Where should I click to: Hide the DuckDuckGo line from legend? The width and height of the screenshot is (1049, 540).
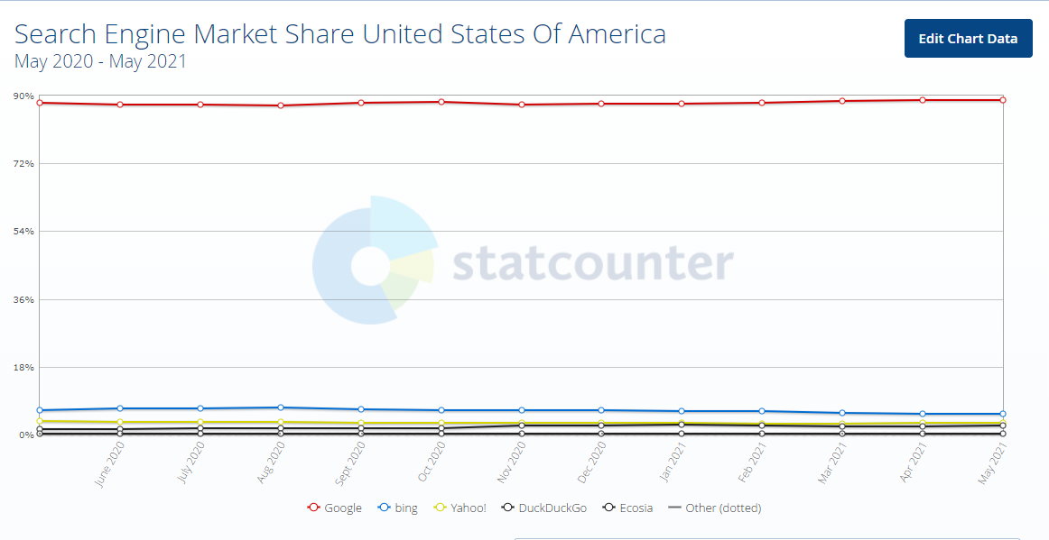click(x=544, y=508)
